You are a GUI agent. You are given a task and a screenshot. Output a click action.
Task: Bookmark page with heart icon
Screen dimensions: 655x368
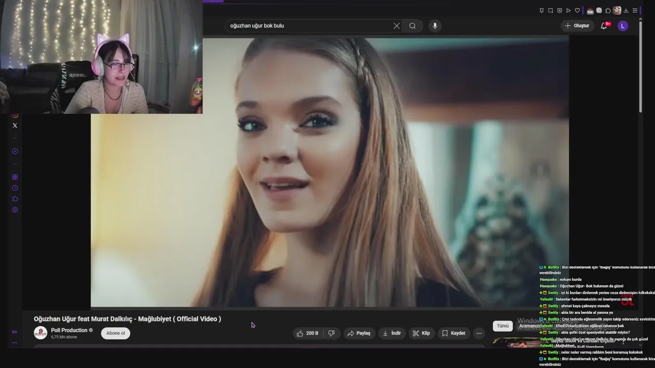pos(577,10)
